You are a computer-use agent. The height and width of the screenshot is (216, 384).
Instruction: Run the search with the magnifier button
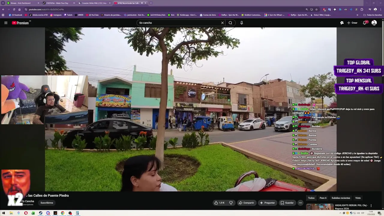click(x=230, y=23)
